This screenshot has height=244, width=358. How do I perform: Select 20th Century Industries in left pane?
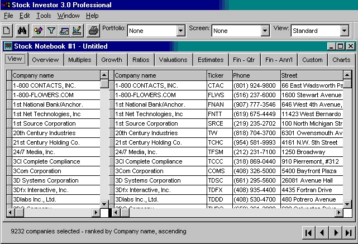(56, 133)
